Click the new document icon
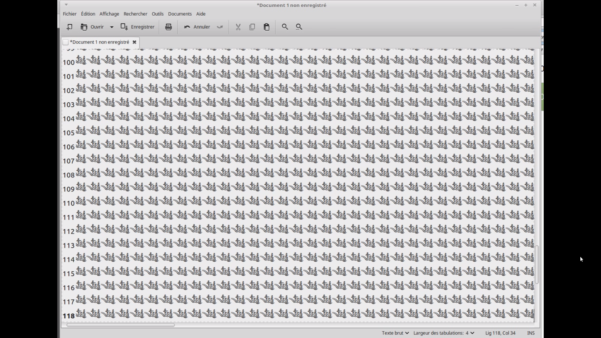 (69, 27)
